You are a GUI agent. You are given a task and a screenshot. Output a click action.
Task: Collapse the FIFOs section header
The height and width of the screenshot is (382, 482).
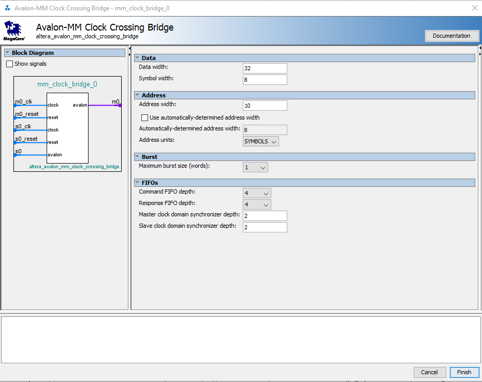click(137, 183)
